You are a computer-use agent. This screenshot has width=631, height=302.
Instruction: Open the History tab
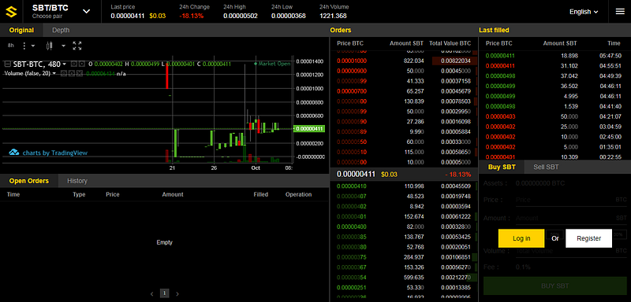pyautogui.click(x=77, y=181)
